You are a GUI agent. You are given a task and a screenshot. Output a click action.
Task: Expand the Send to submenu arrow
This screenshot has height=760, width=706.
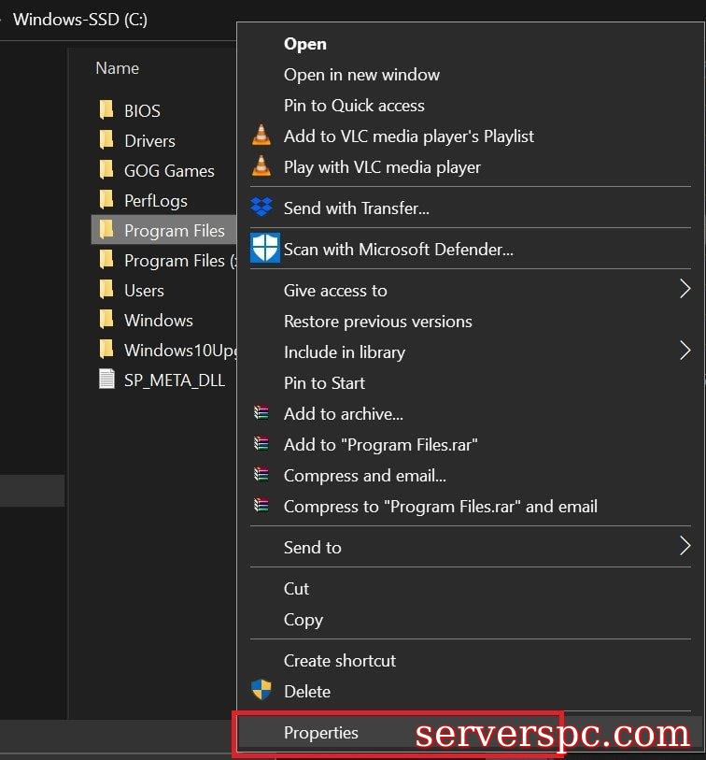[x=685, y=547]
